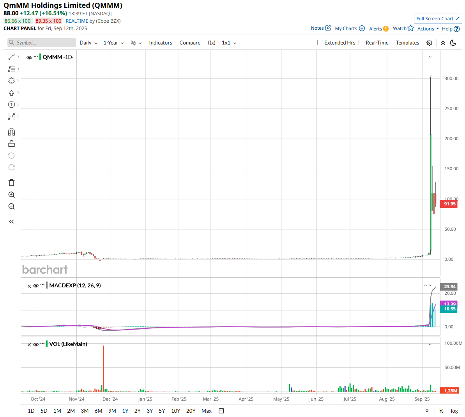
Task: Enable Real-Time checkbox
Action: pyautogui.click(x=361, y=43)
